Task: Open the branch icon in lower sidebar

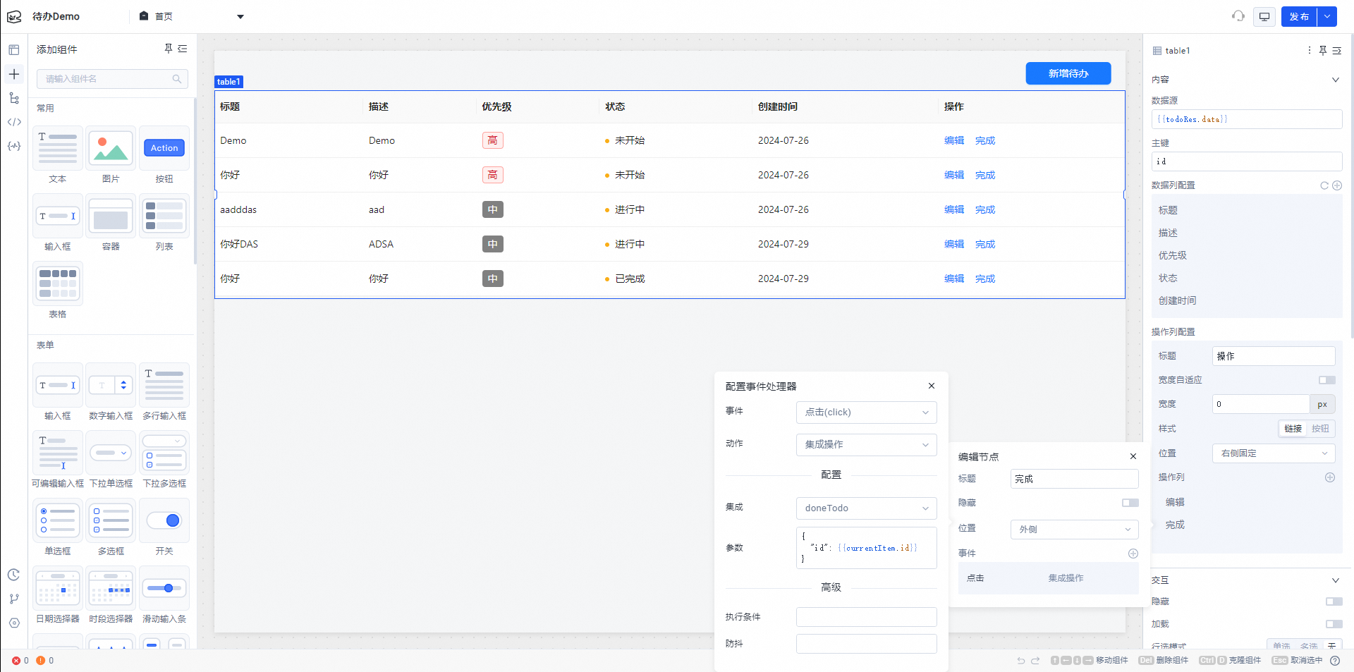Action: pyautogui.click(x=14, y=599)
